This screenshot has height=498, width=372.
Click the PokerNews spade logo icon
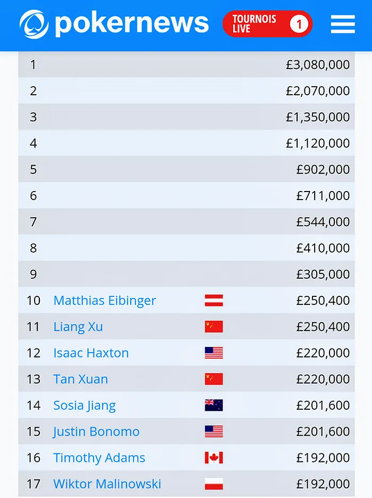point(34,24)
